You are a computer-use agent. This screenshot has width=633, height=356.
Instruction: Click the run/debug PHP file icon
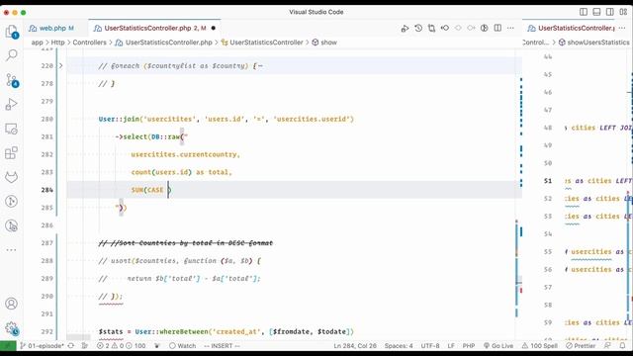point(405,29)
